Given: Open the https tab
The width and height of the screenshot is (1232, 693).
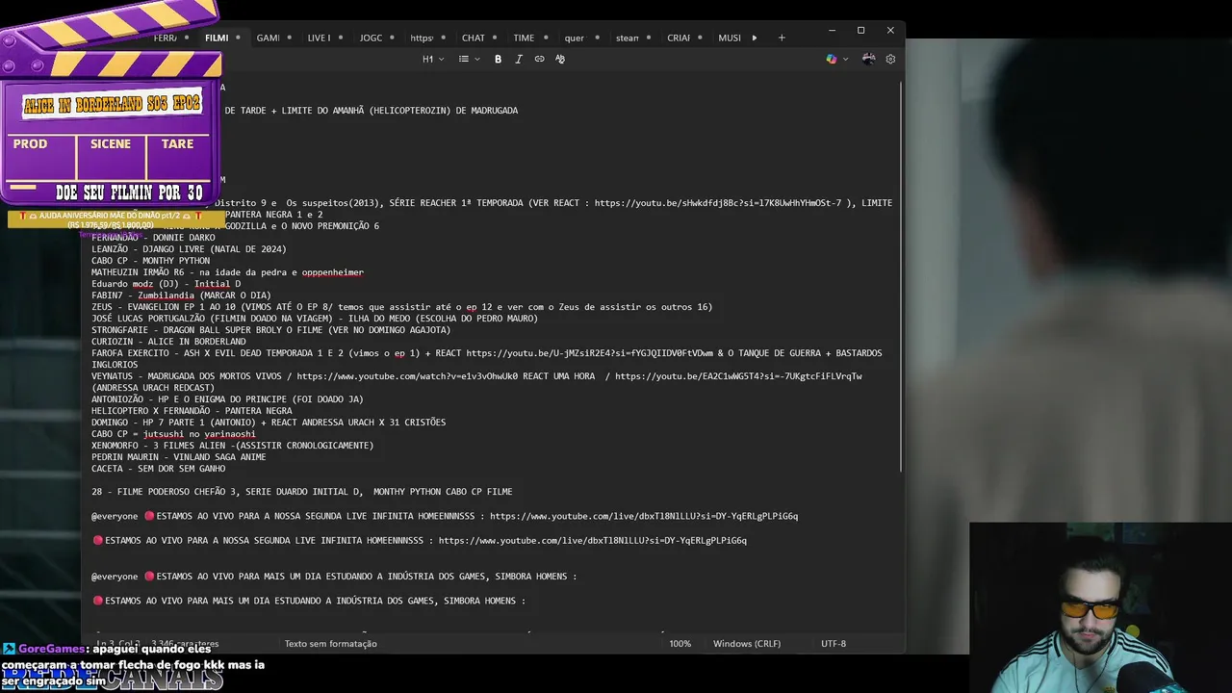Looking at the screenshot, I should (422, 38).
